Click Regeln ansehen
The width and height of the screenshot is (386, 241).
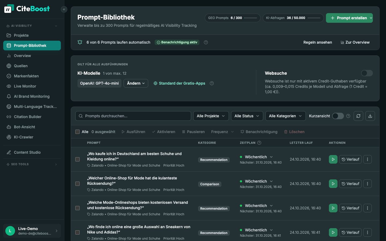(x=318, y=42)
